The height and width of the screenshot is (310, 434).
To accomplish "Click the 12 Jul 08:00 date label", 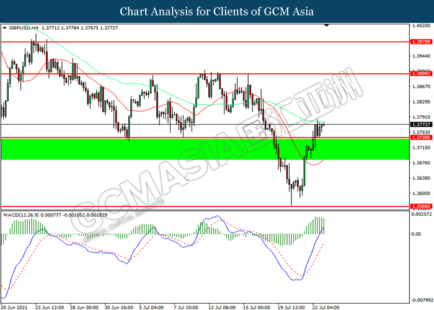I will point(222,308).
